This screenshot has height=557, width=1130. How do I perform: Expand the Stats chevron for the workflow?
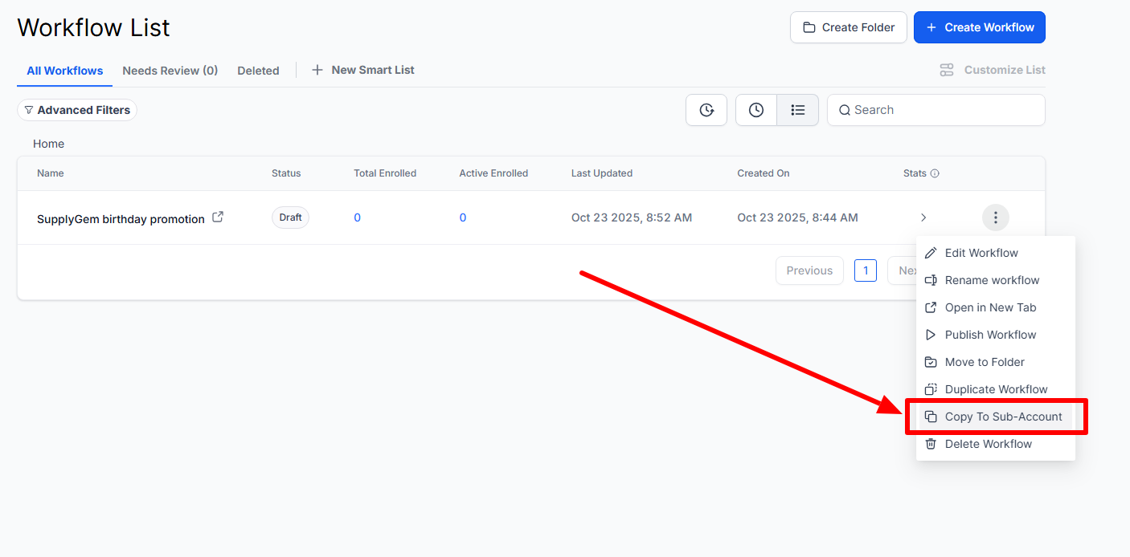(x=923, y=217)
